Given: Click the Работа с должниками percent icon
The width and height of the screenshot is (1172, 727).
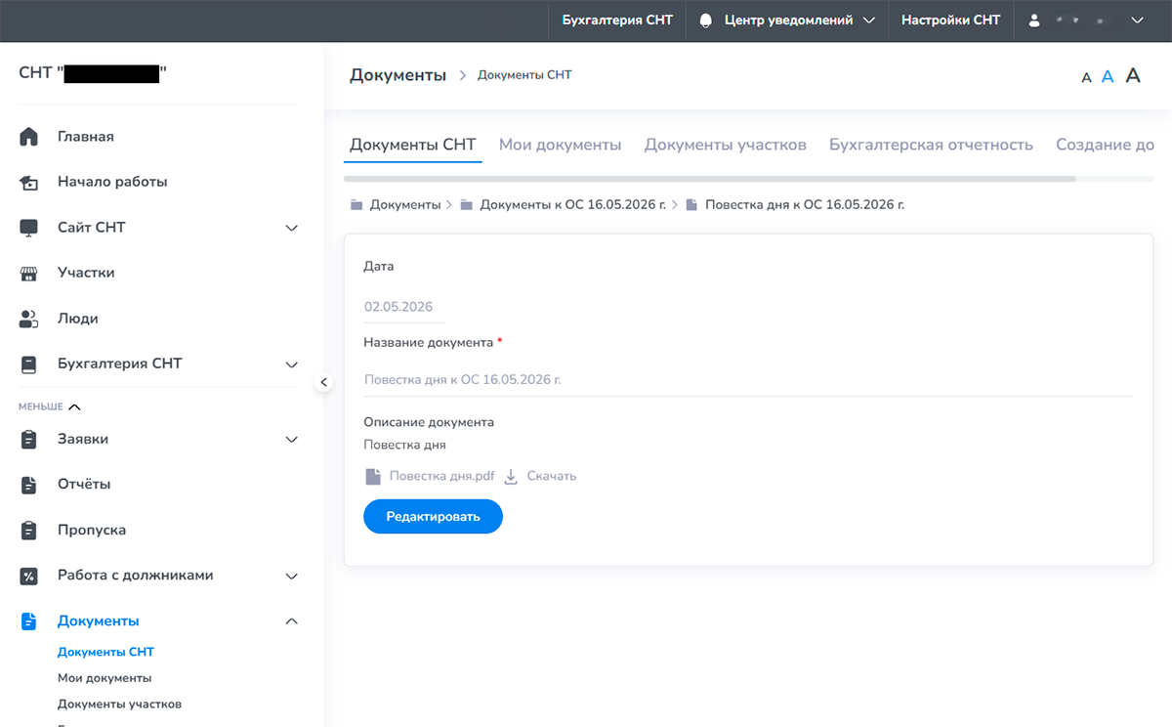Looking at the screenshot, I should pos(29,576).
